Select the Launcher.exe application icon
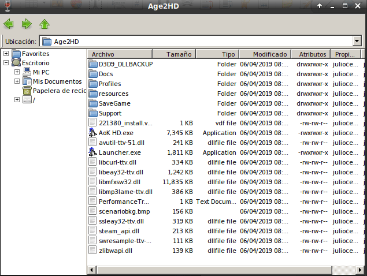The width and height of the screenshot is (367, 276). 93,152
